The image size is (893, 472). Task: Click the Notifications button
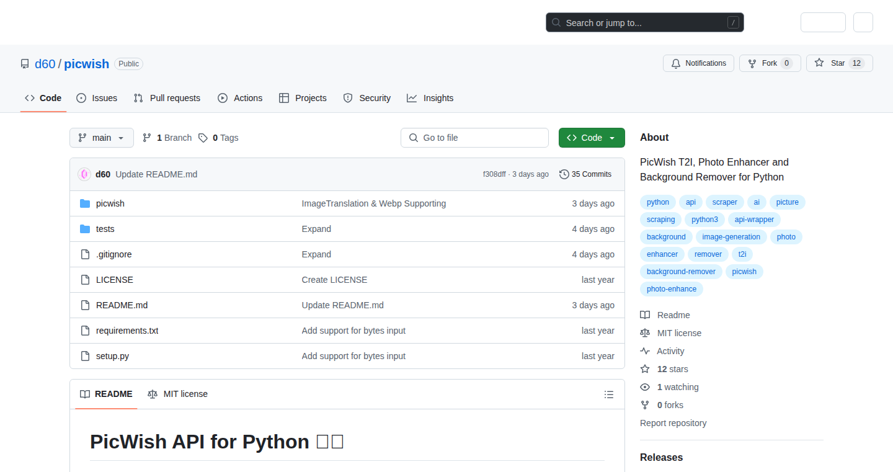tap(698, 63)
